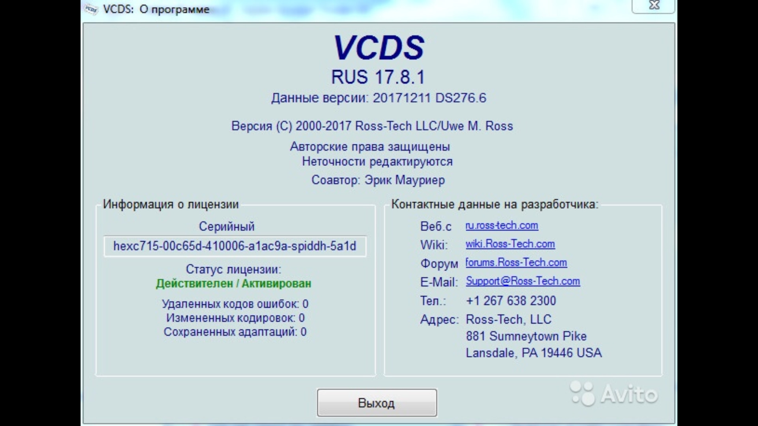The width and height of the screenshot is (758, 426).
Task: Click the Действителен / Активирован status
Action: 234,284
